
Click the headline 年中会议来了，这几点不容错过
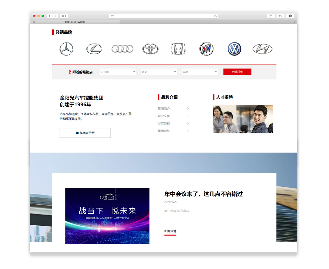pos(203,194)
